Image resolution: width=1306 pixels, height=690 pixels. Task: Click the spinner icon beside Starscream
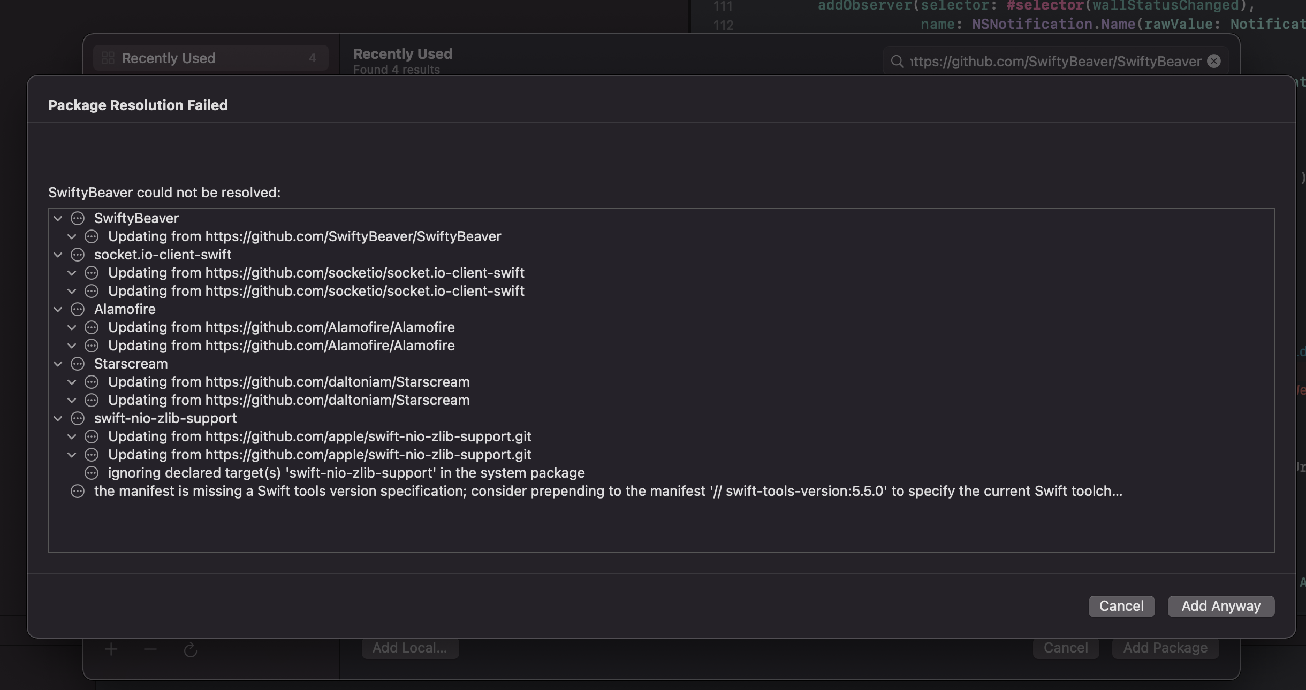[x=78, y=364]
